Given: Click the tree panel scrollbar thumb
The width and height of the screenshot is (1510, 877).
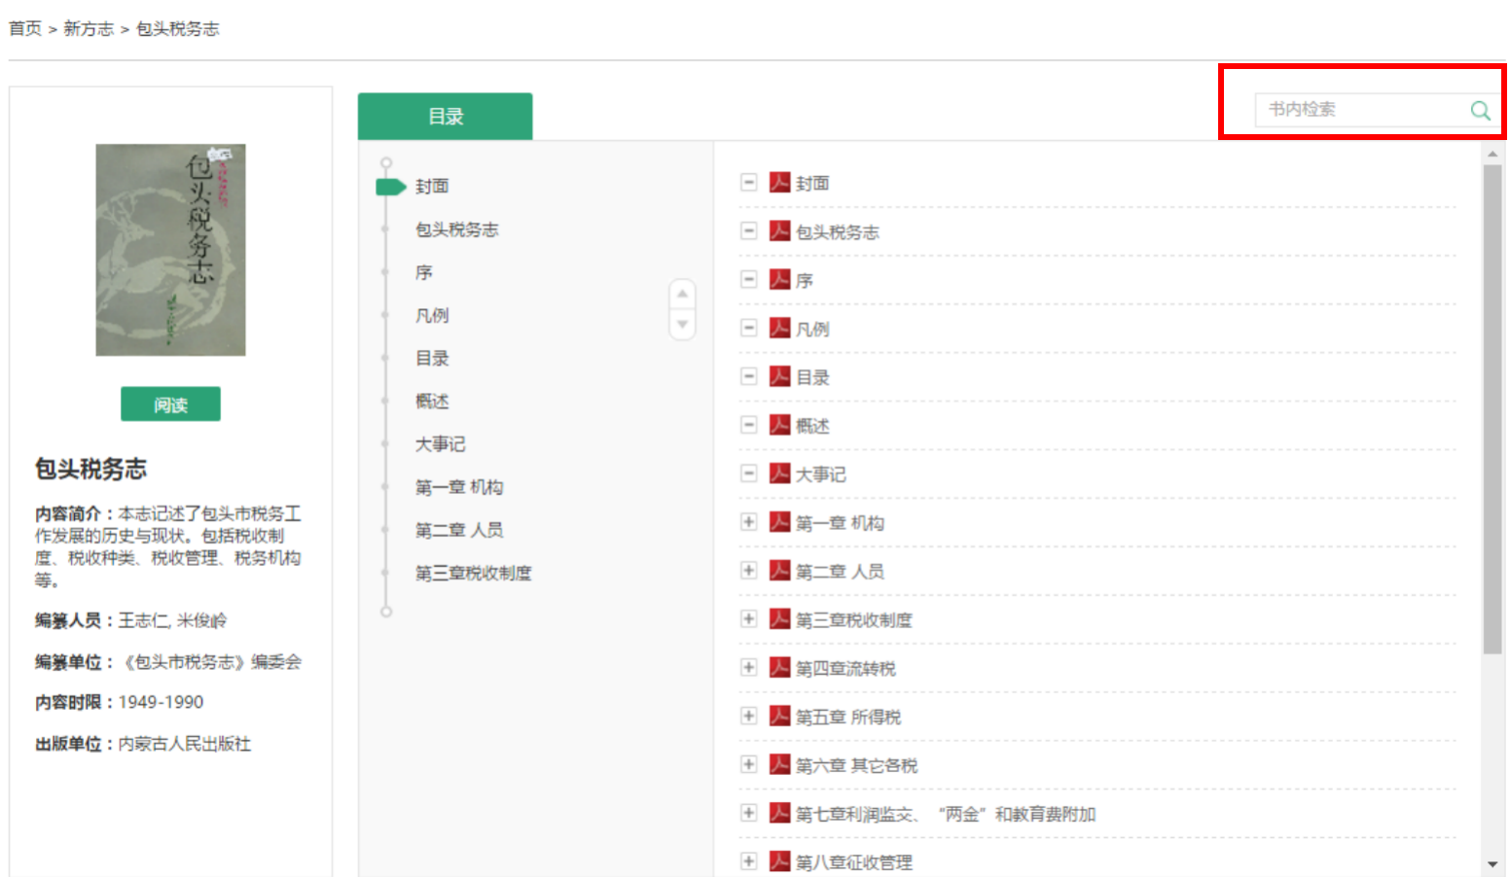Looking at the screenshot, I should tap(1492, 408).
